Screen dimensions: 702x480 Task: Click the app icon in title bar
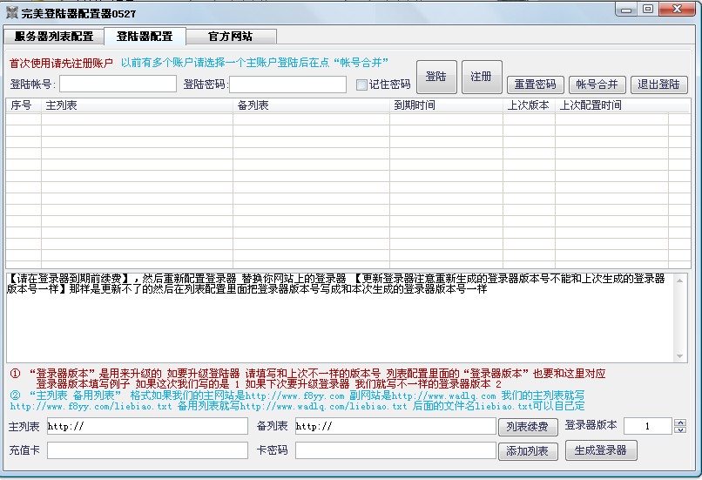[x=12, y=14]
